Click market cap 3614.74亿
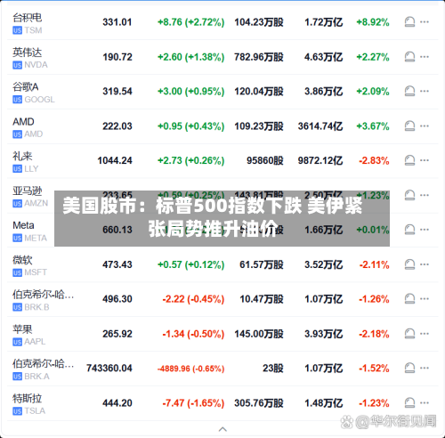 (x=320, y=126)
